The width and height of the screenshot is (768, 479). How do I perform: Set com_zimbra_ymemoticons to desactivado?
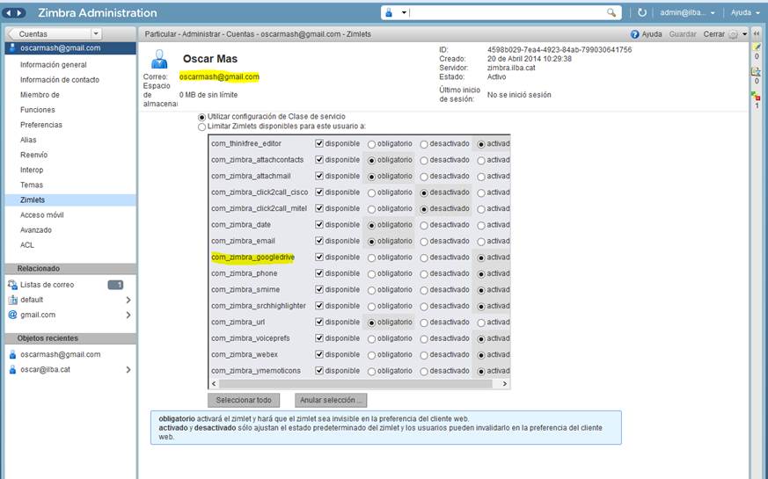(x=424, y=372)
